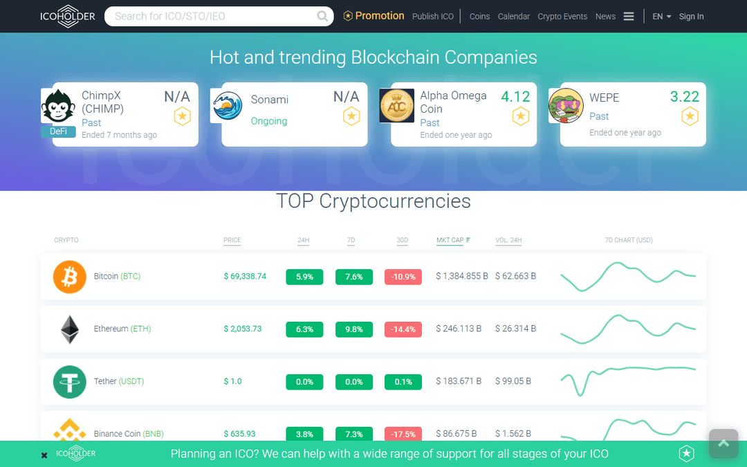The image size is (747, 467).
Task: Click Bitcoin 30D change -10.9%
Action: pos(403,277)
